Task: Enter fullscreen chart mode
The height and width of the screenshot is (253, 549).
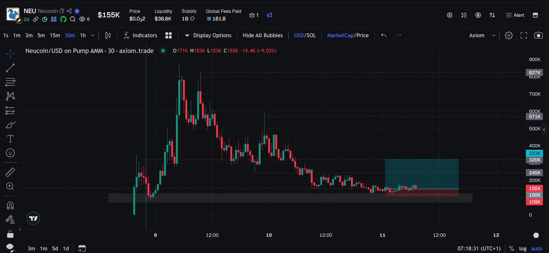Action: click(524, 35)
